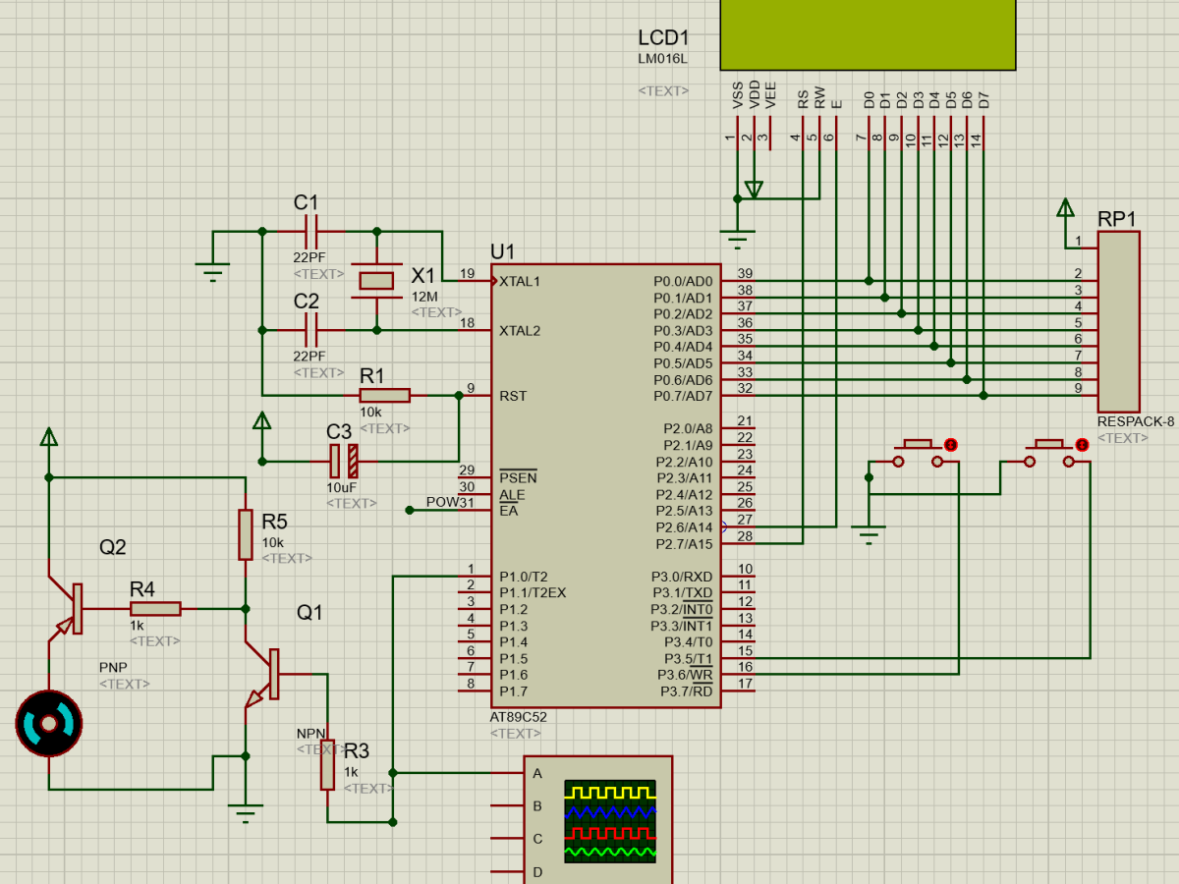Viewport: 1179px width, 884px height.
Task: Click the power terminal arrow above RP1
Action: click(1065, 208)
